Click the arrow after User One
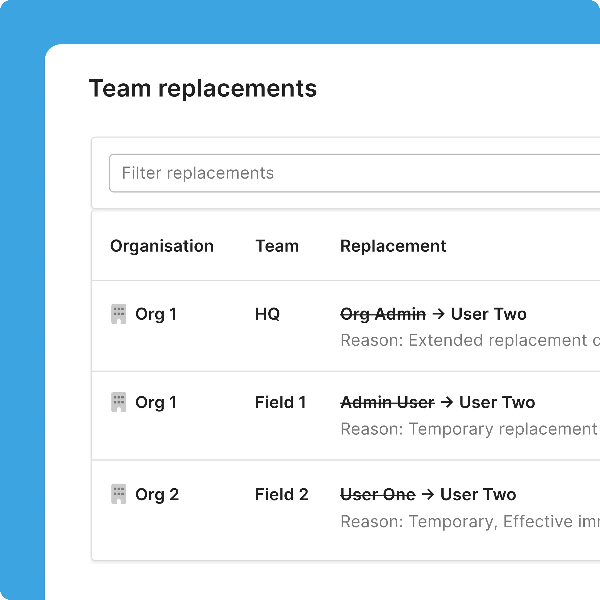600x600 pixels. 428,494
